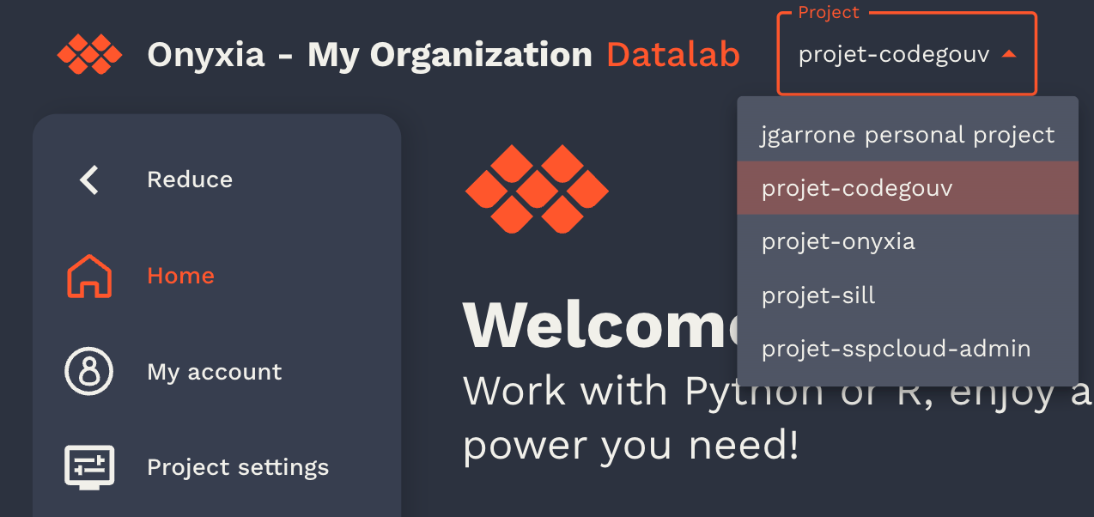This screenshot has height=517, width=1094.
Task: Open My account via its sidebar label
Action: click(x=214, y=372)
